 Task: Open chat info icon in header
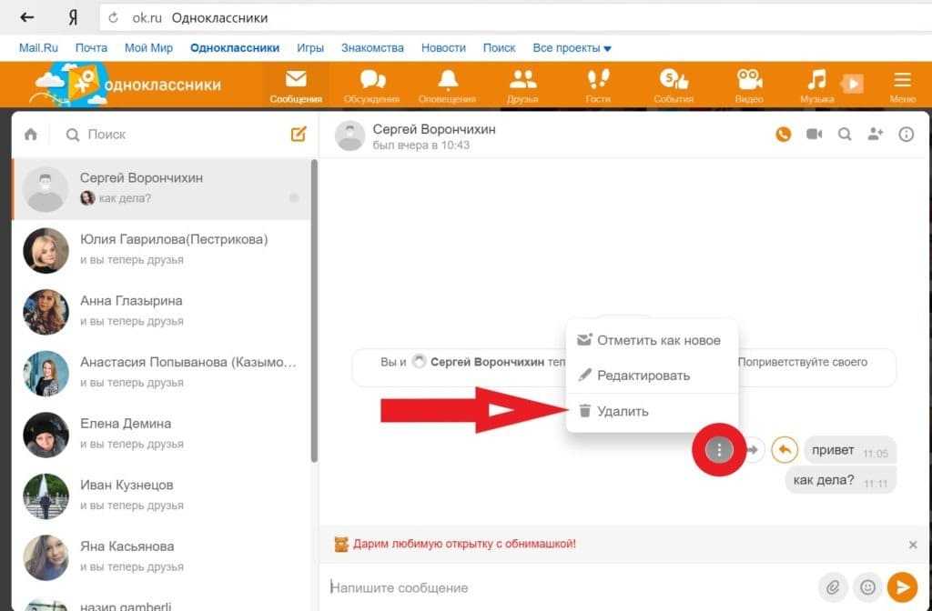906,135
